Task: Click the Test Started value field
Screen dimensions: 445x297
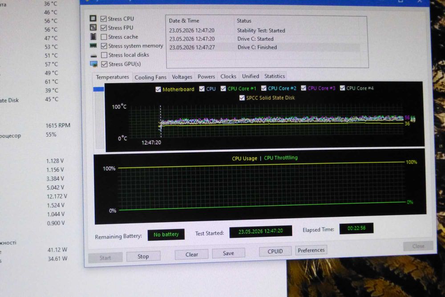Action: (260, 232)
